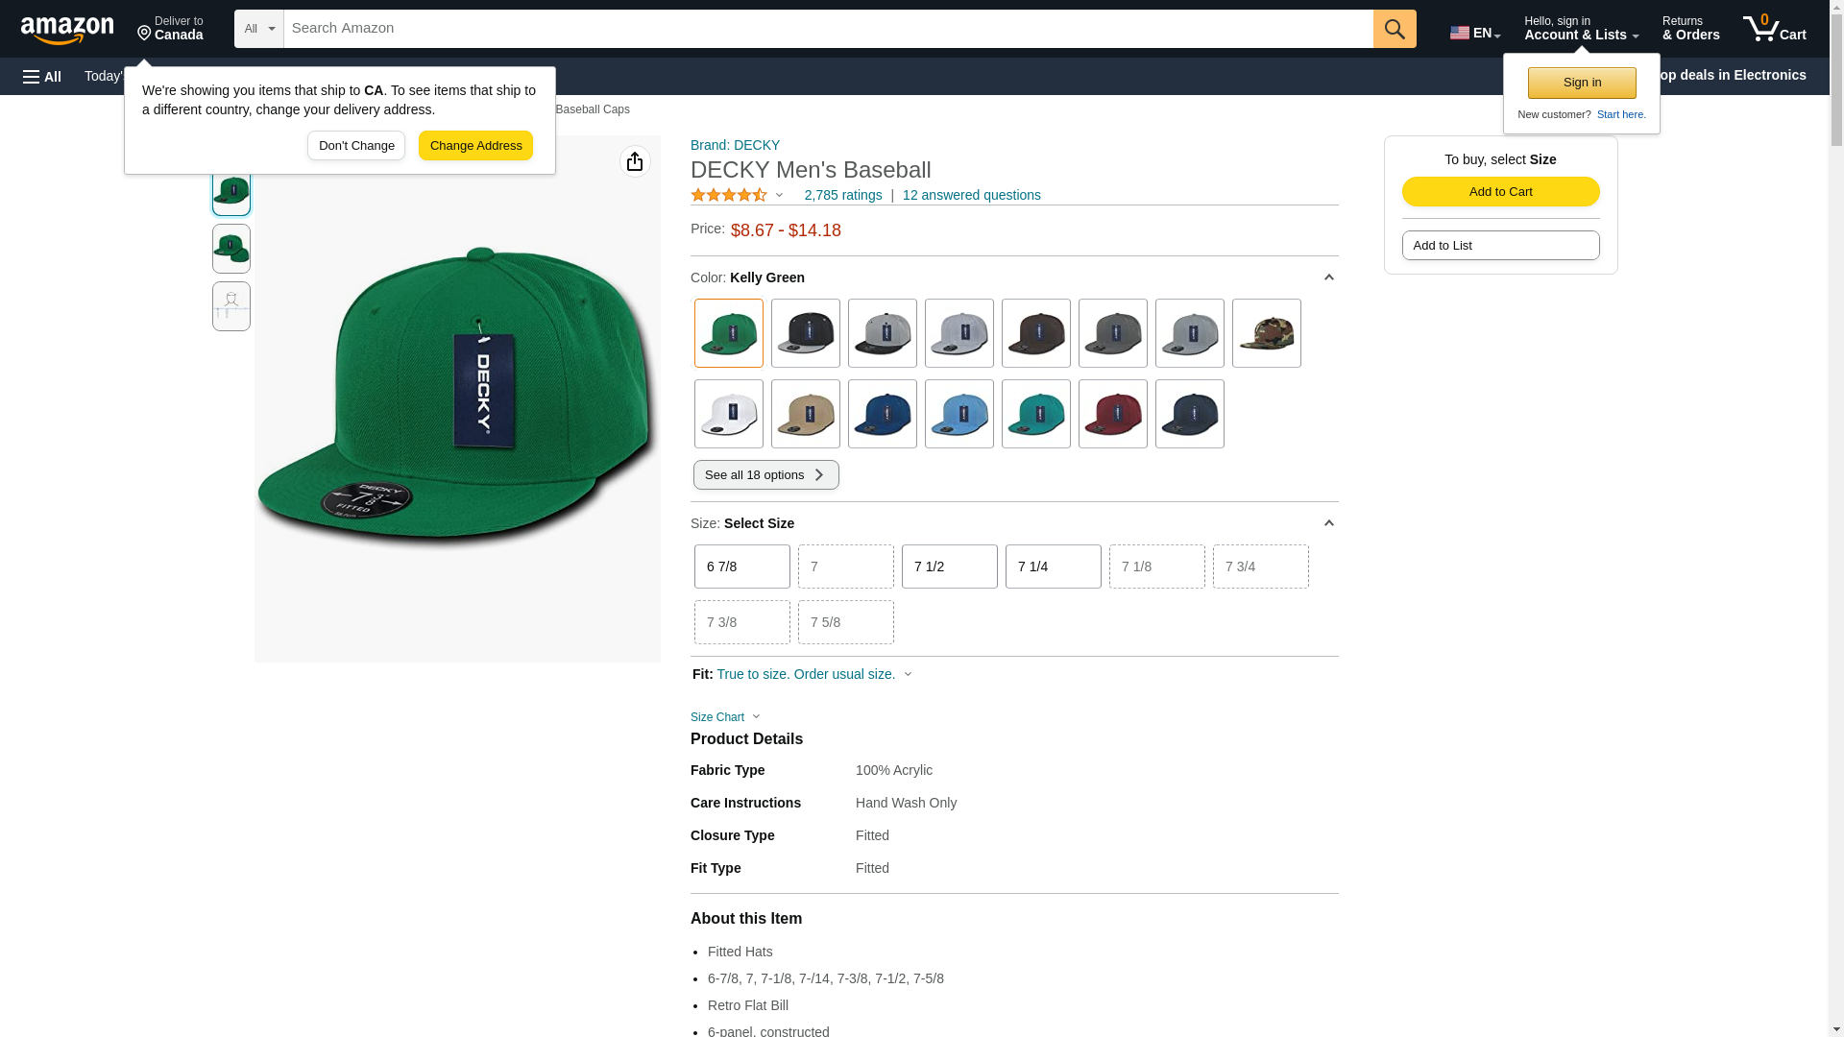The height and width of the screenshot is (1037, 1844).
Task: Open the search category All dropdown
Action: tap(258, 29)
